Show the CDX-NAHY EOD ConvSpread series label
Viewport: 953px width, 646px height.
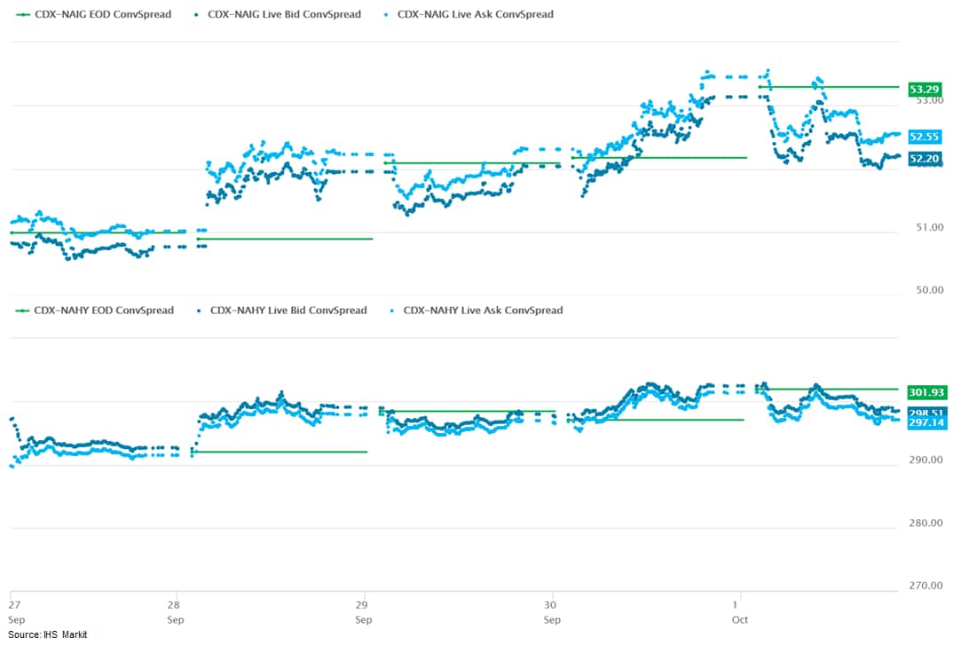click(x=104, y=311)
